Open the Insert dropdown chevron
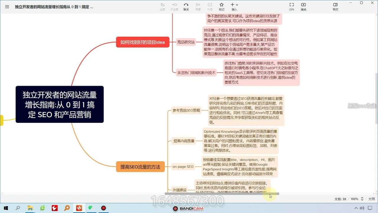 pos(237,5)
